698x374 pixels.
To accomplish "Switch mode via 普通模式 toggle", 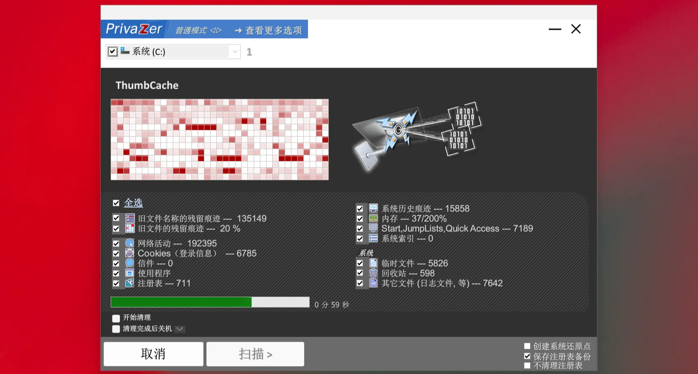I will (x=199, y=30).
